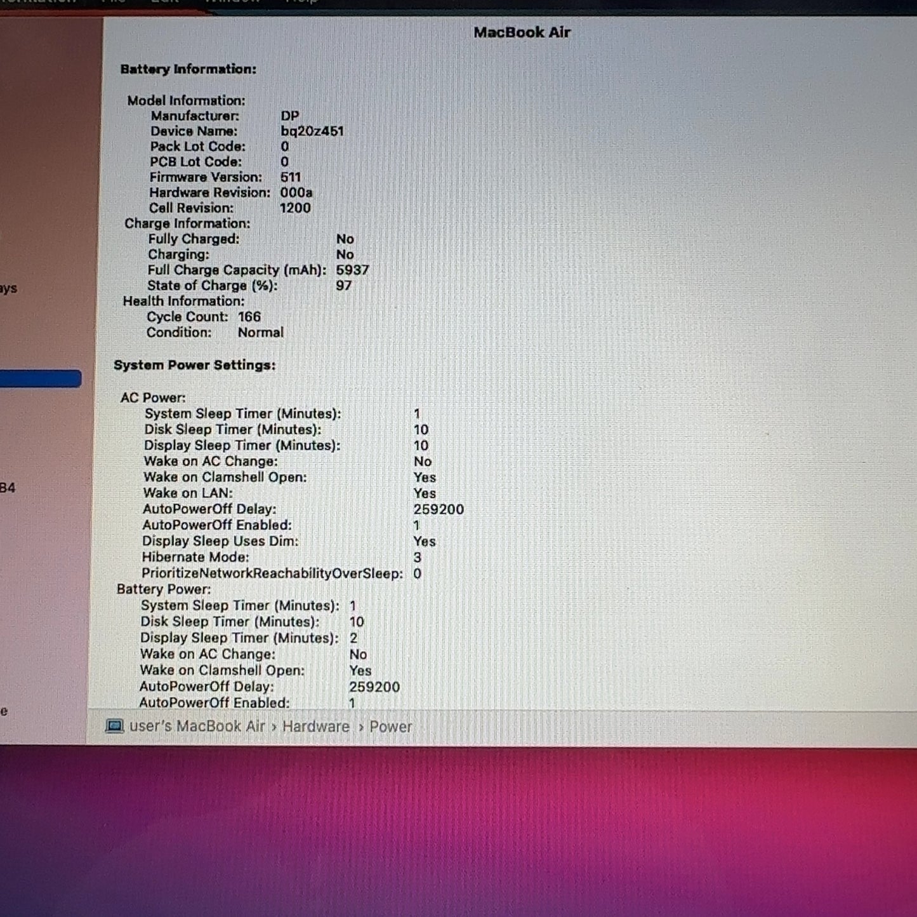Click Battery Power "Wake on AC Change:" label
917x917 pixels.
[x=208, y=654]
